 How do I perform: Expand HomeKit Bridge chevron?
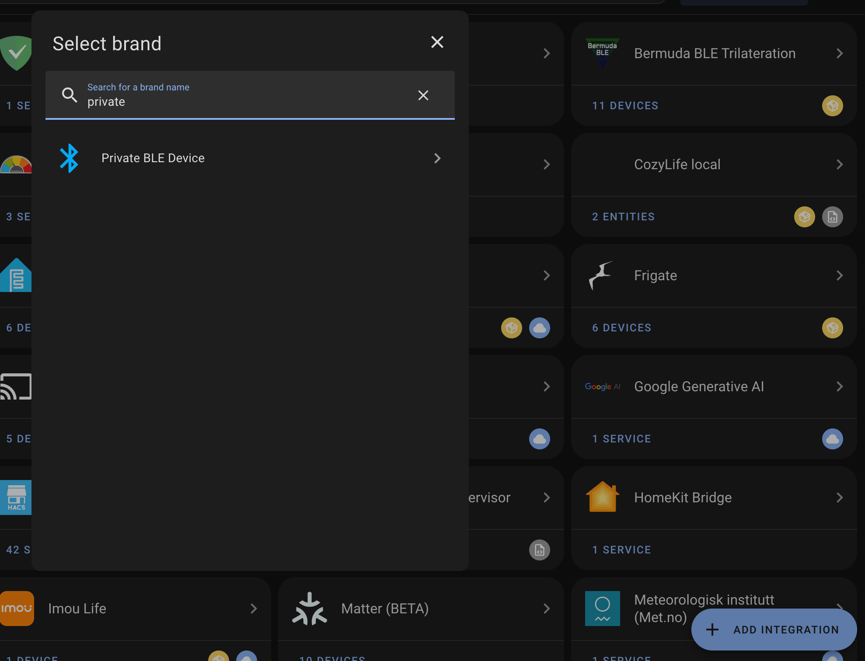839,497
